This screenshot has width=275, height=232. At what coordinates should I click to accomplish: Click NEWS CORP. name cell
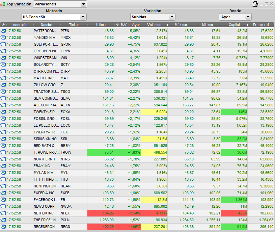(x=47, y=207)
